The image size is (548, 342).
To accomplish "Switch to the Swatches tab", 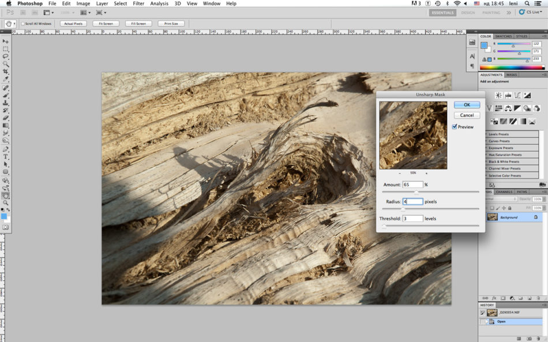I will click(503, 36).
